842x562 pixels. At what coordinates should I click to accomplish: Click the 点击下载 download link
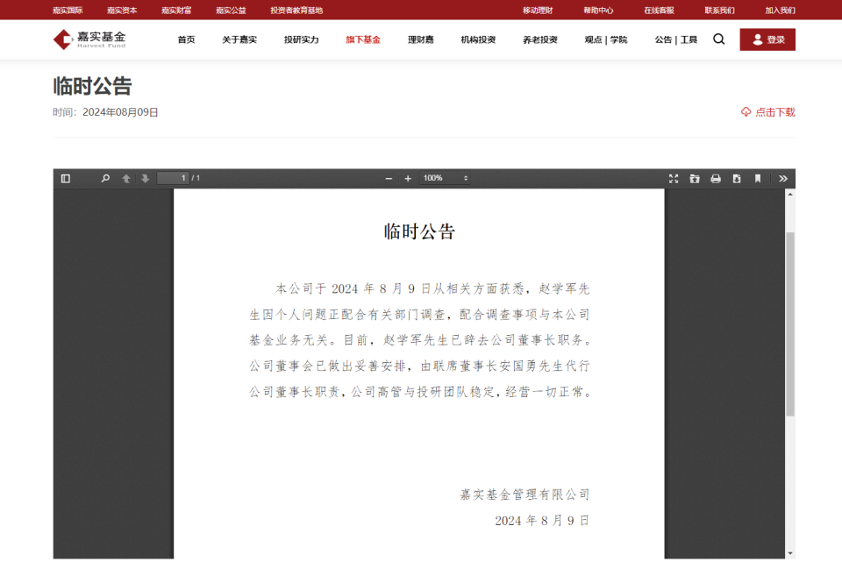pos(768,112)
